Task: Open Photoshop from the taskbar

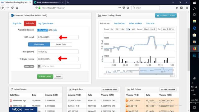Action: coord(194,55)
